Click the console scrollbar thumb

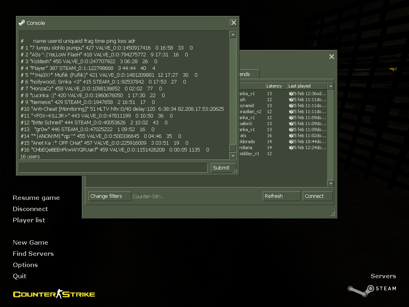click(232, 148)
